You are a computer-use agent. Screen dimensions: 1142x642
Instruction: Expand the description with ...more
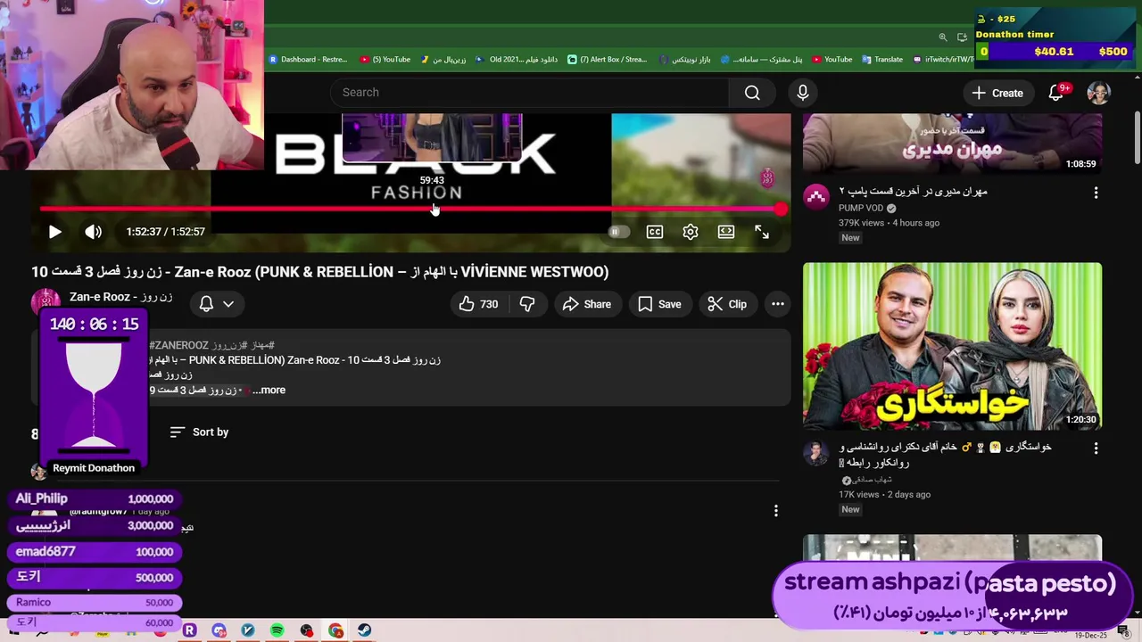click(x=269, y=390)
